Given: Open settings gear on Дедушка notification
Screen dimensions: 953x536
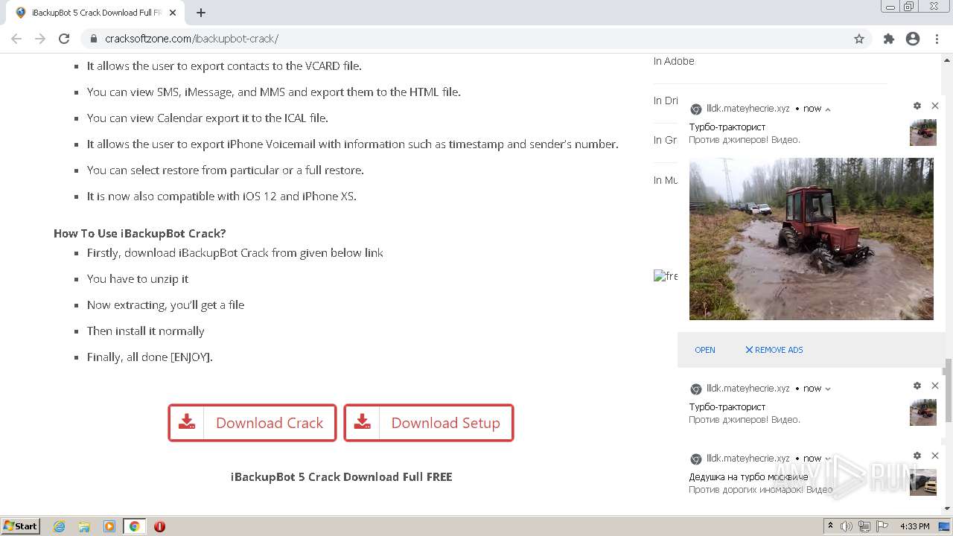Looking at the screenshot, I should click(x=917, y=456).
